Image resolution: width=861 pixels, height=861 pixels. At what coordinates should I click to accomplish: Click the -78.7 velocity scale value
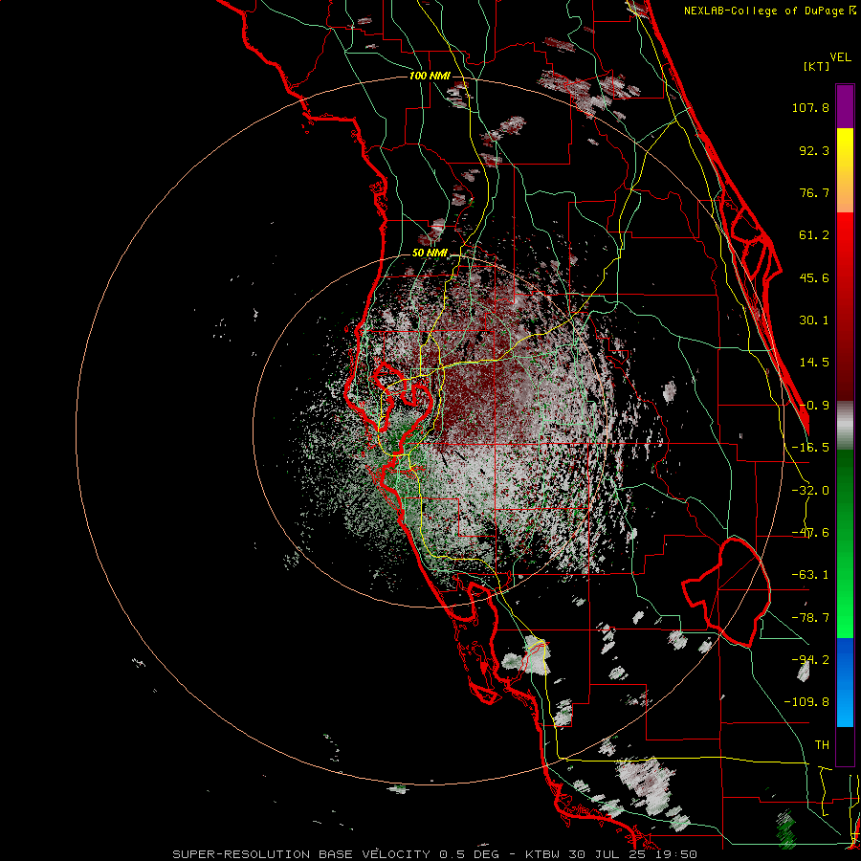pos(810,618)
